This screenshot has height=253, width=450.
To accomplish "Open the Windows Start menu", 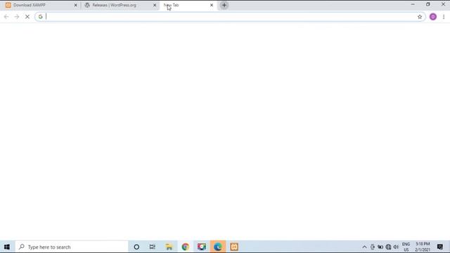I will coord(7,247).
